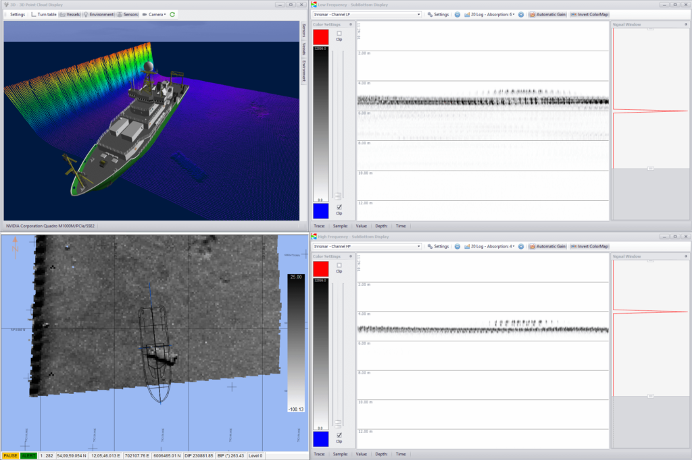This screenshot has height=460, width=692.
Task: Open Settings in High Frequency SubBottom window
Action: [438, 246]
